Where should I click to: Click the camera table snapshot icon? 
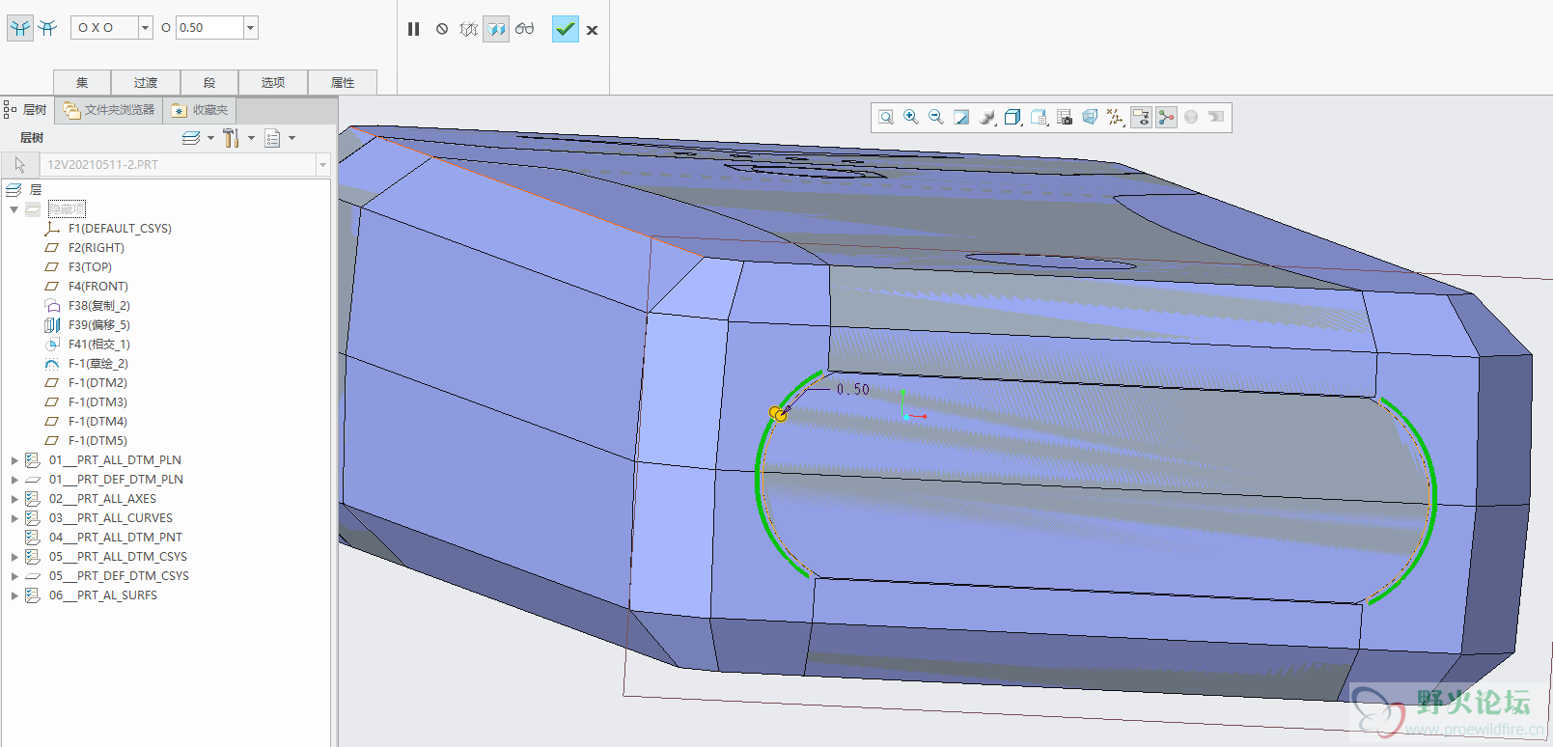pyautogui.click(x=1065, y=118)
